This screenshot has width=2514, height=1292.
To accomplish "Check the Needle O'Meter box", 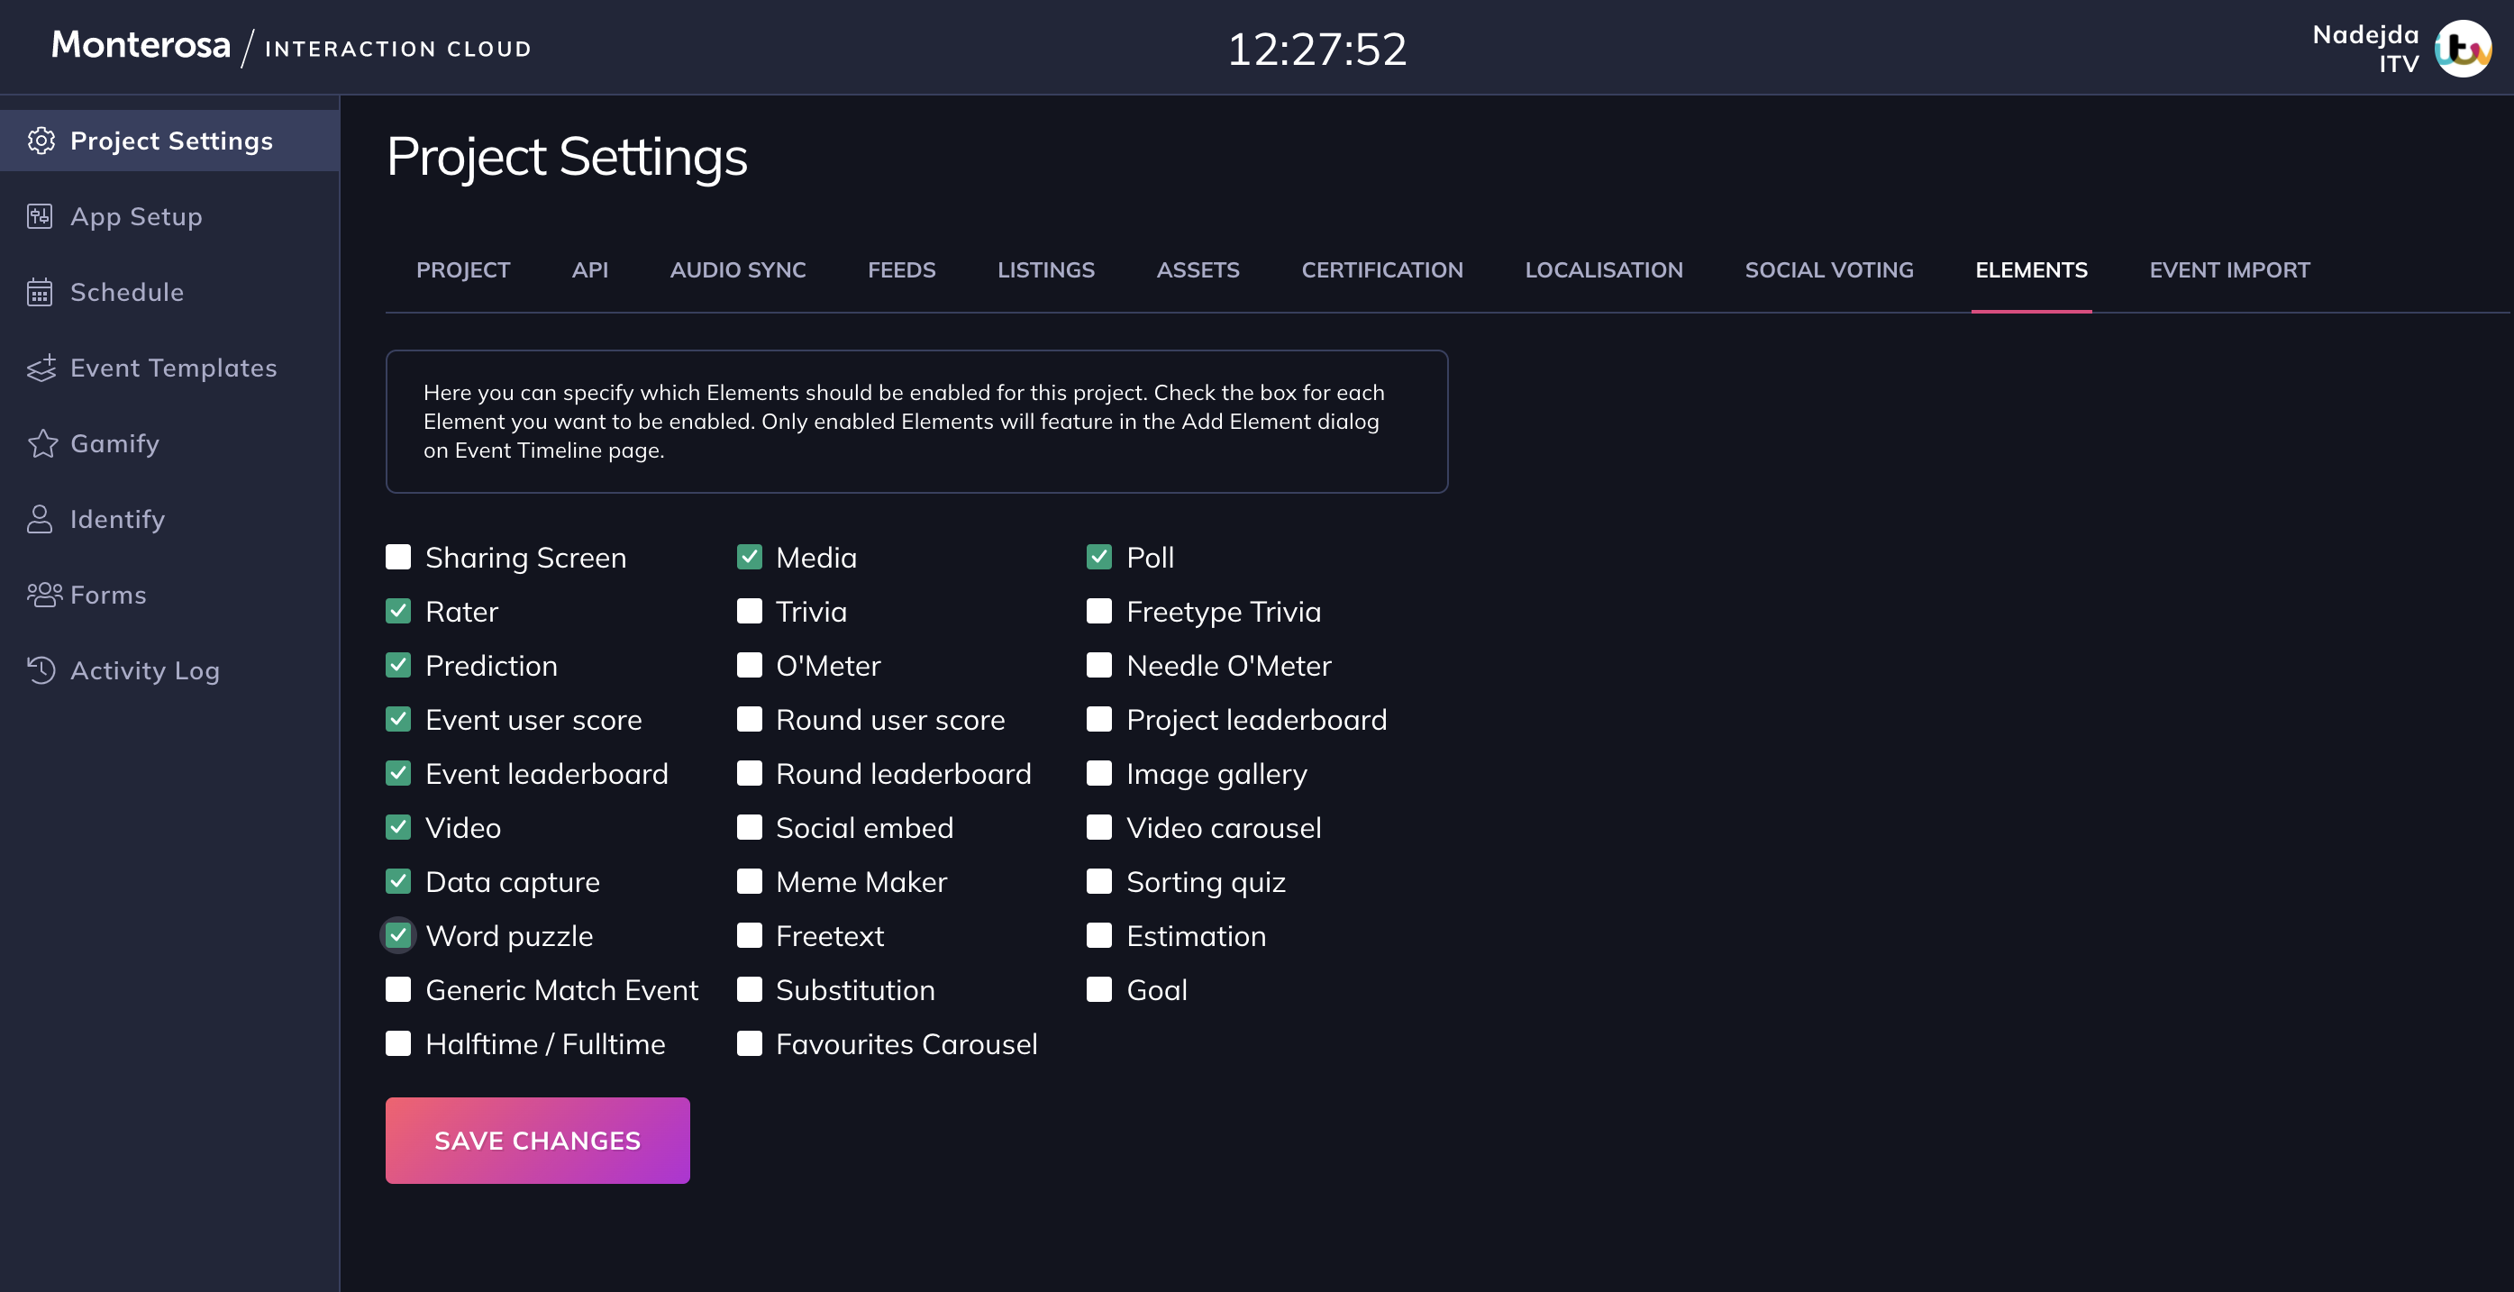I will coord(1099,665).
